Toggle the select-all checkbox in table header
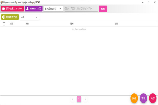158x105 pixels. click(x=4, y=24)
